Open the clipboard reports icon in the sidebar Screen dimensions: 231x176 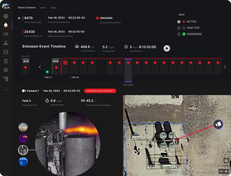point(6,61)
